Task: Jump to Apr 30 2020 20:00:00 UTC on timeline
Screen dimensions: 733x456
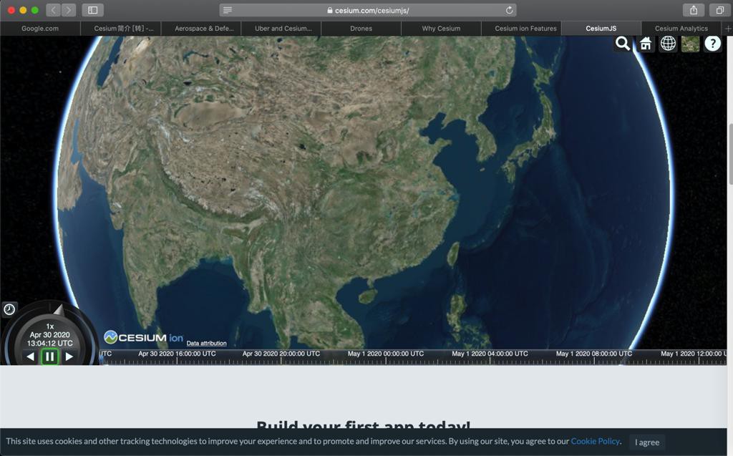Action: tap(281, 354)
